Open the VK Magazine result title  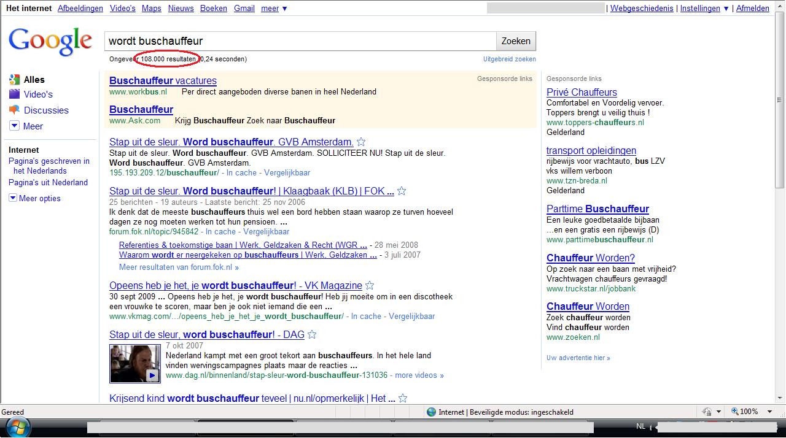[x=236, y=285]
